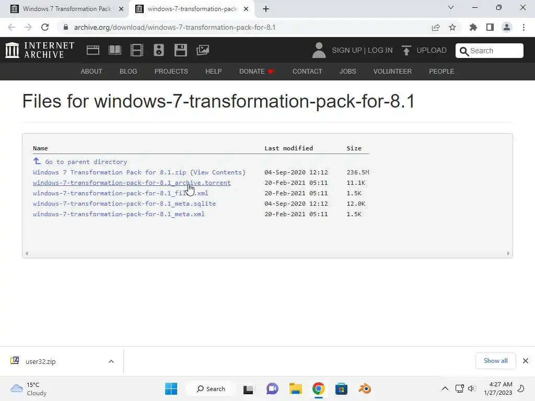This screenshot has width=535, height=401.
Task: Open the Images icon
Action: pos(203,50)
